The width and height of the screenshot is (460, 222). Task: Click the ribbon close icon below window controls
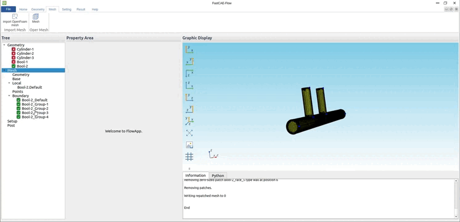456,9
